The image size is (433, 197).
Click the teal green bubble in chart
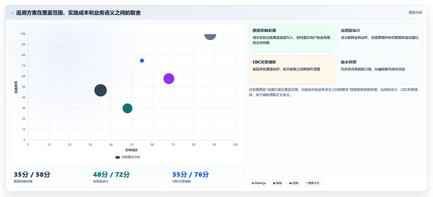127,108
